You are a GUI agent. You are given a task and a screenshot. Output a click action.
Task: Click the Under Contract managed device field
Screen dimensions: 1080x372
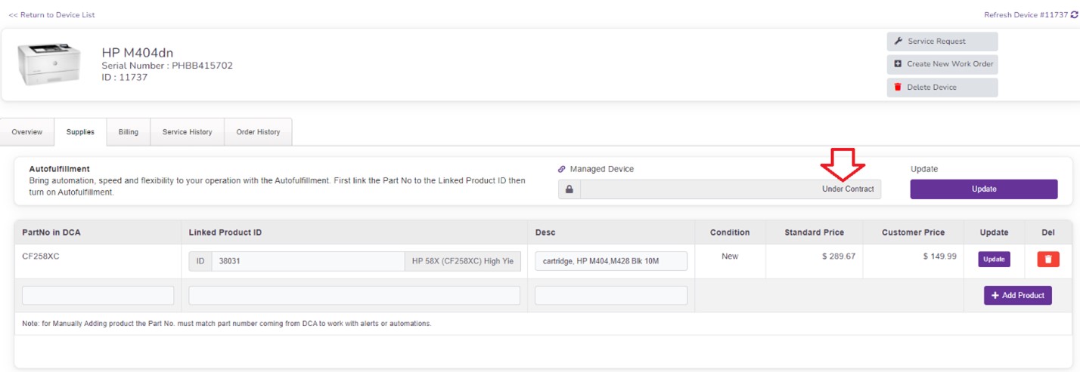[731, 189]
